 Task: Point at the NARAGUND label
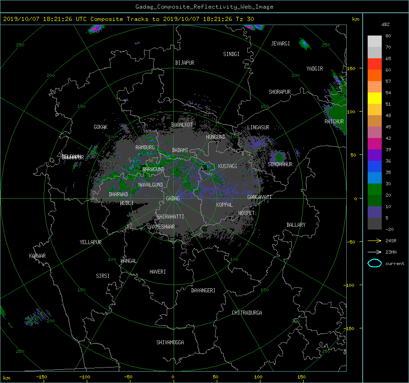tap(154, 169)
